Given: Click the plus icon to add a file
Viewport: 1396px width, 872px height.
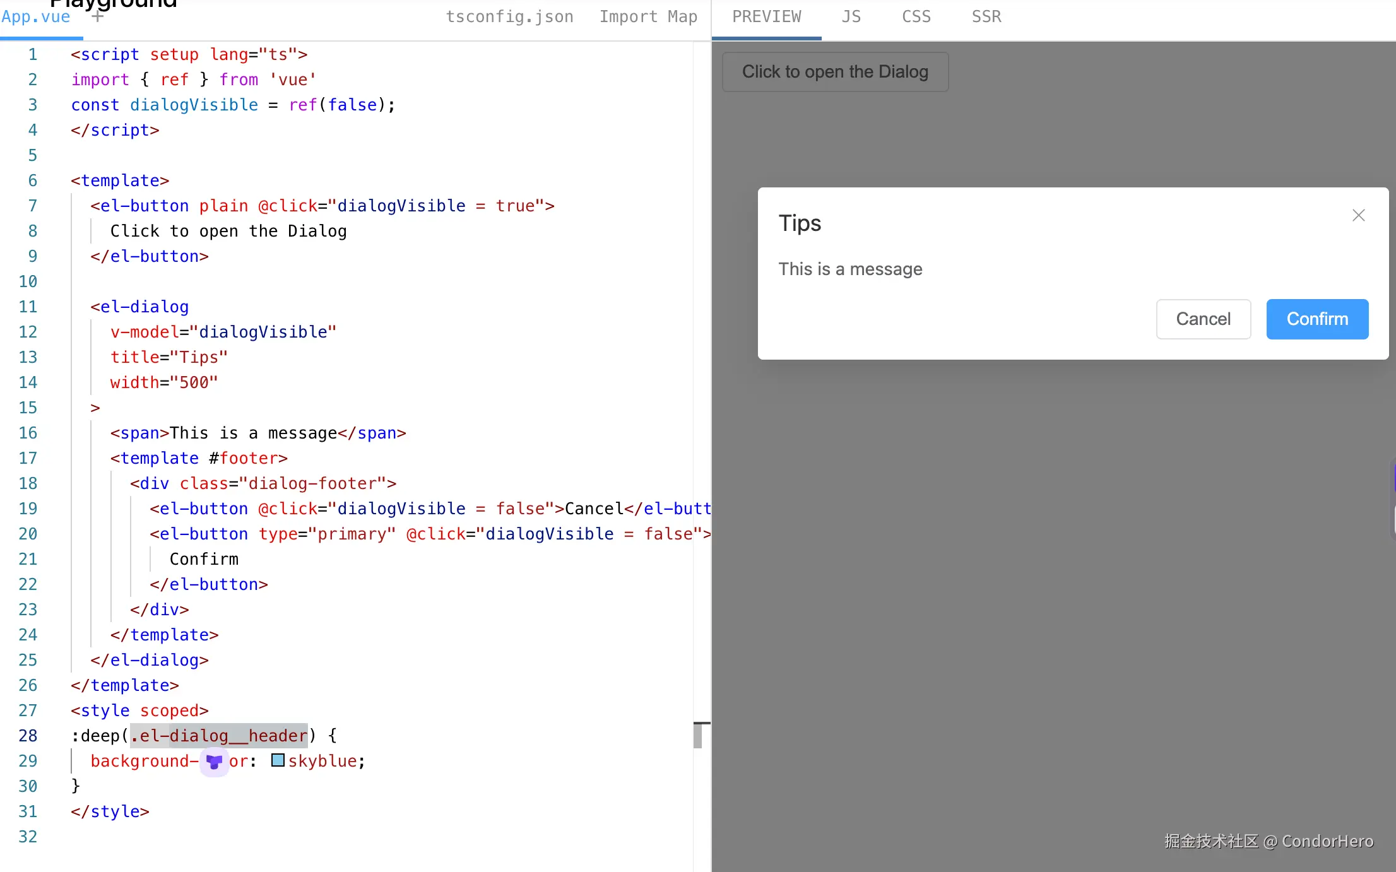Looking at the screenshot, I should point(97,17).
